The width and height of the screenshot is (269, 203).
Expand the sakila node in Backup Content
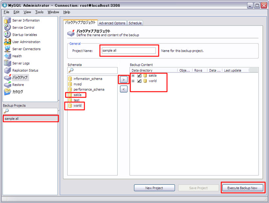coord(133,76)
